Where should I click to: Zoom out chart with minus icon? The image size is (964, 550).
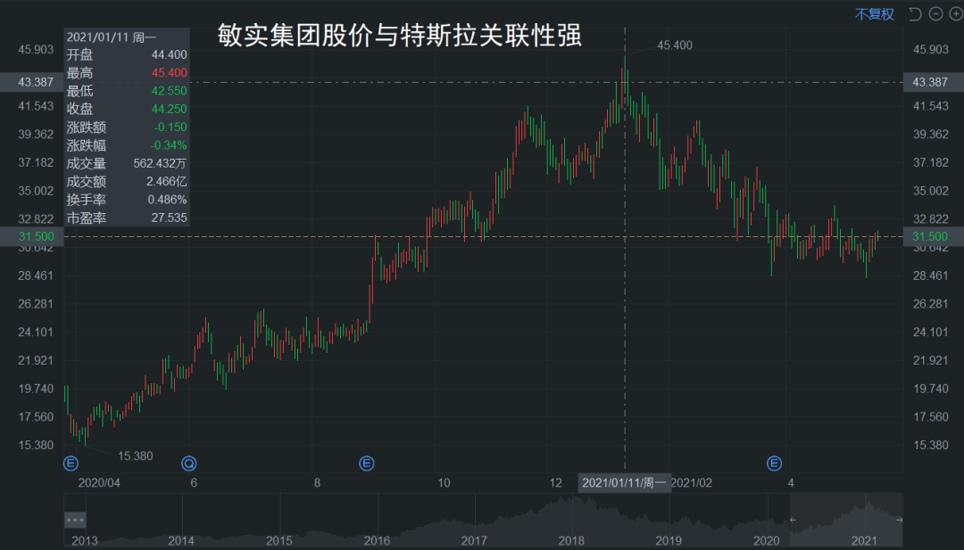coord(935,13)
